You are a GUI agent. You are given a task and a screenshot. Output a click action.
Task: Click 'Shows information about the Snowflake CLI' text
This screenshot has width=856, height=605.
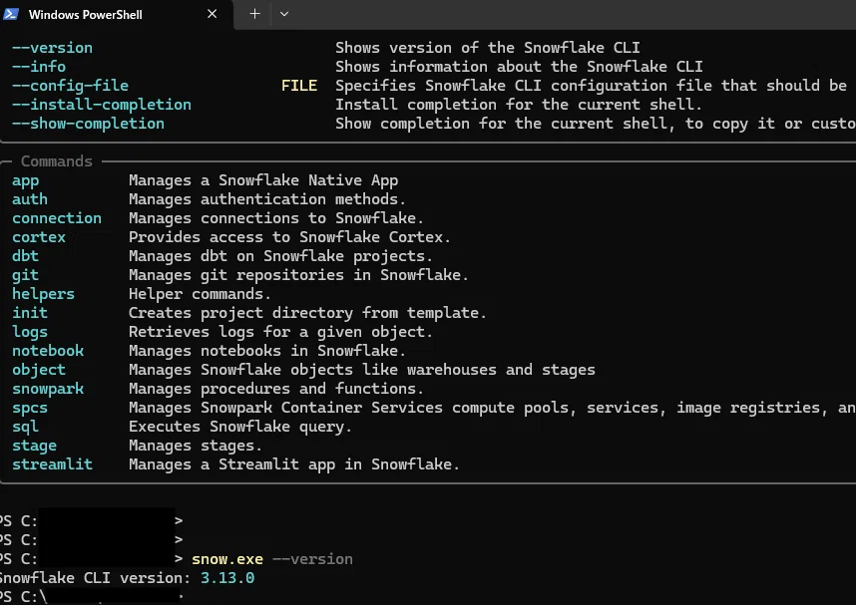pyautogui.click(x=519, y=67)
